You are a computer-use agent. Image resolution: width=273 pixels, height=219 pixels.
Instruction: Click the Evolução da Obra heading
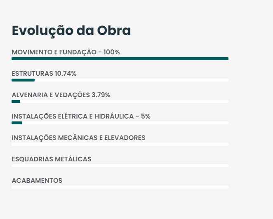click(71, 31)
